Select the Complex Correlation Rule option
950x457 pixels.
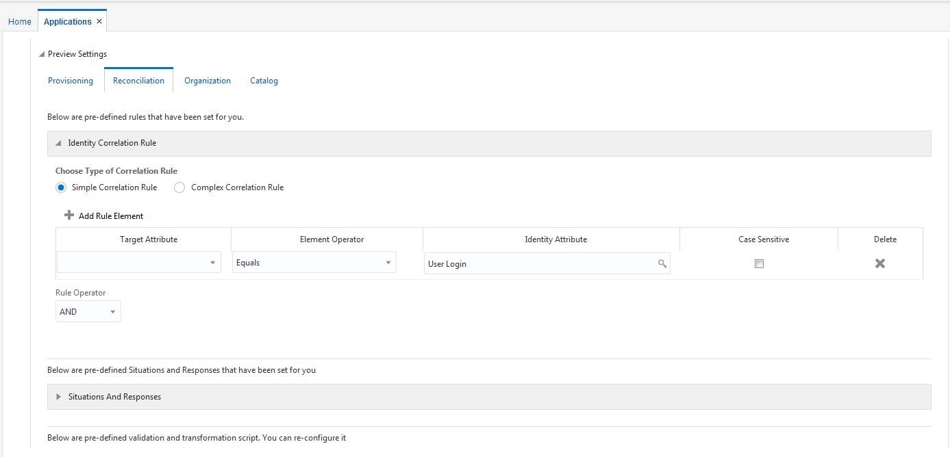point(179,187)
